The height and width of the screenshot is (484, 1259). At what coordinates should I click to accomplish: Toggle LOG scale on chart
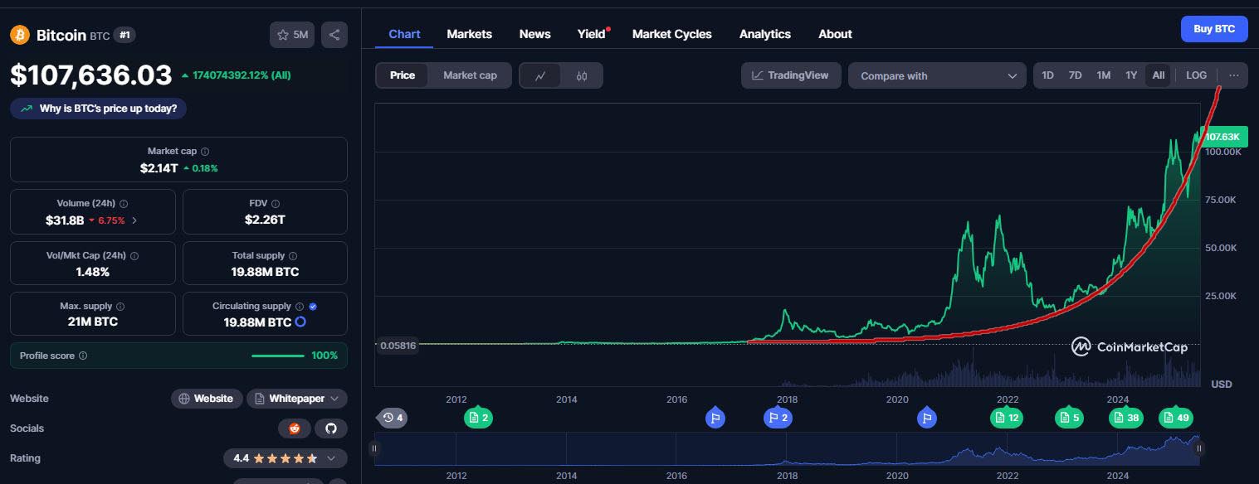1197,75
